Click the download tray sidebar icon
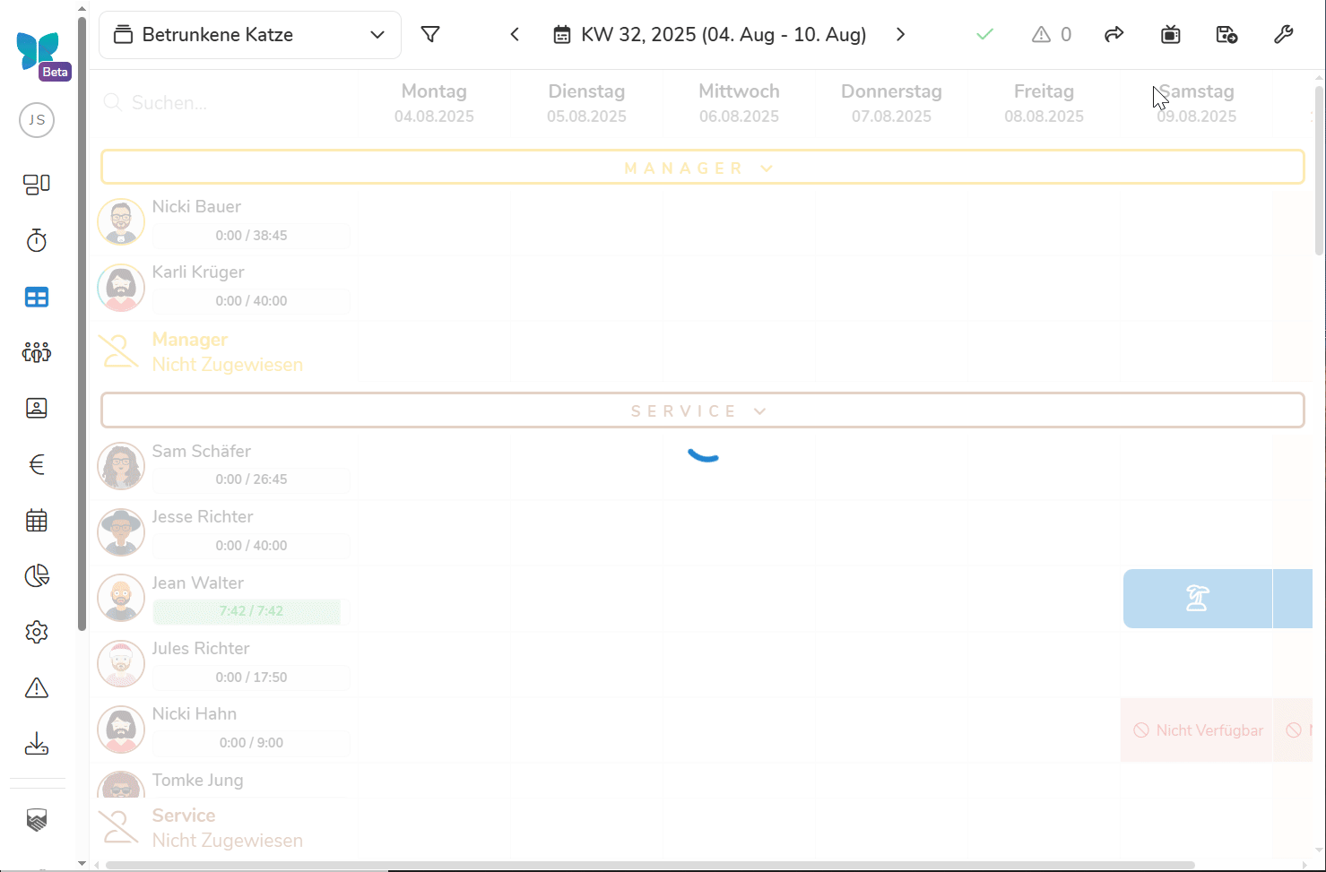 pos(37,744)
